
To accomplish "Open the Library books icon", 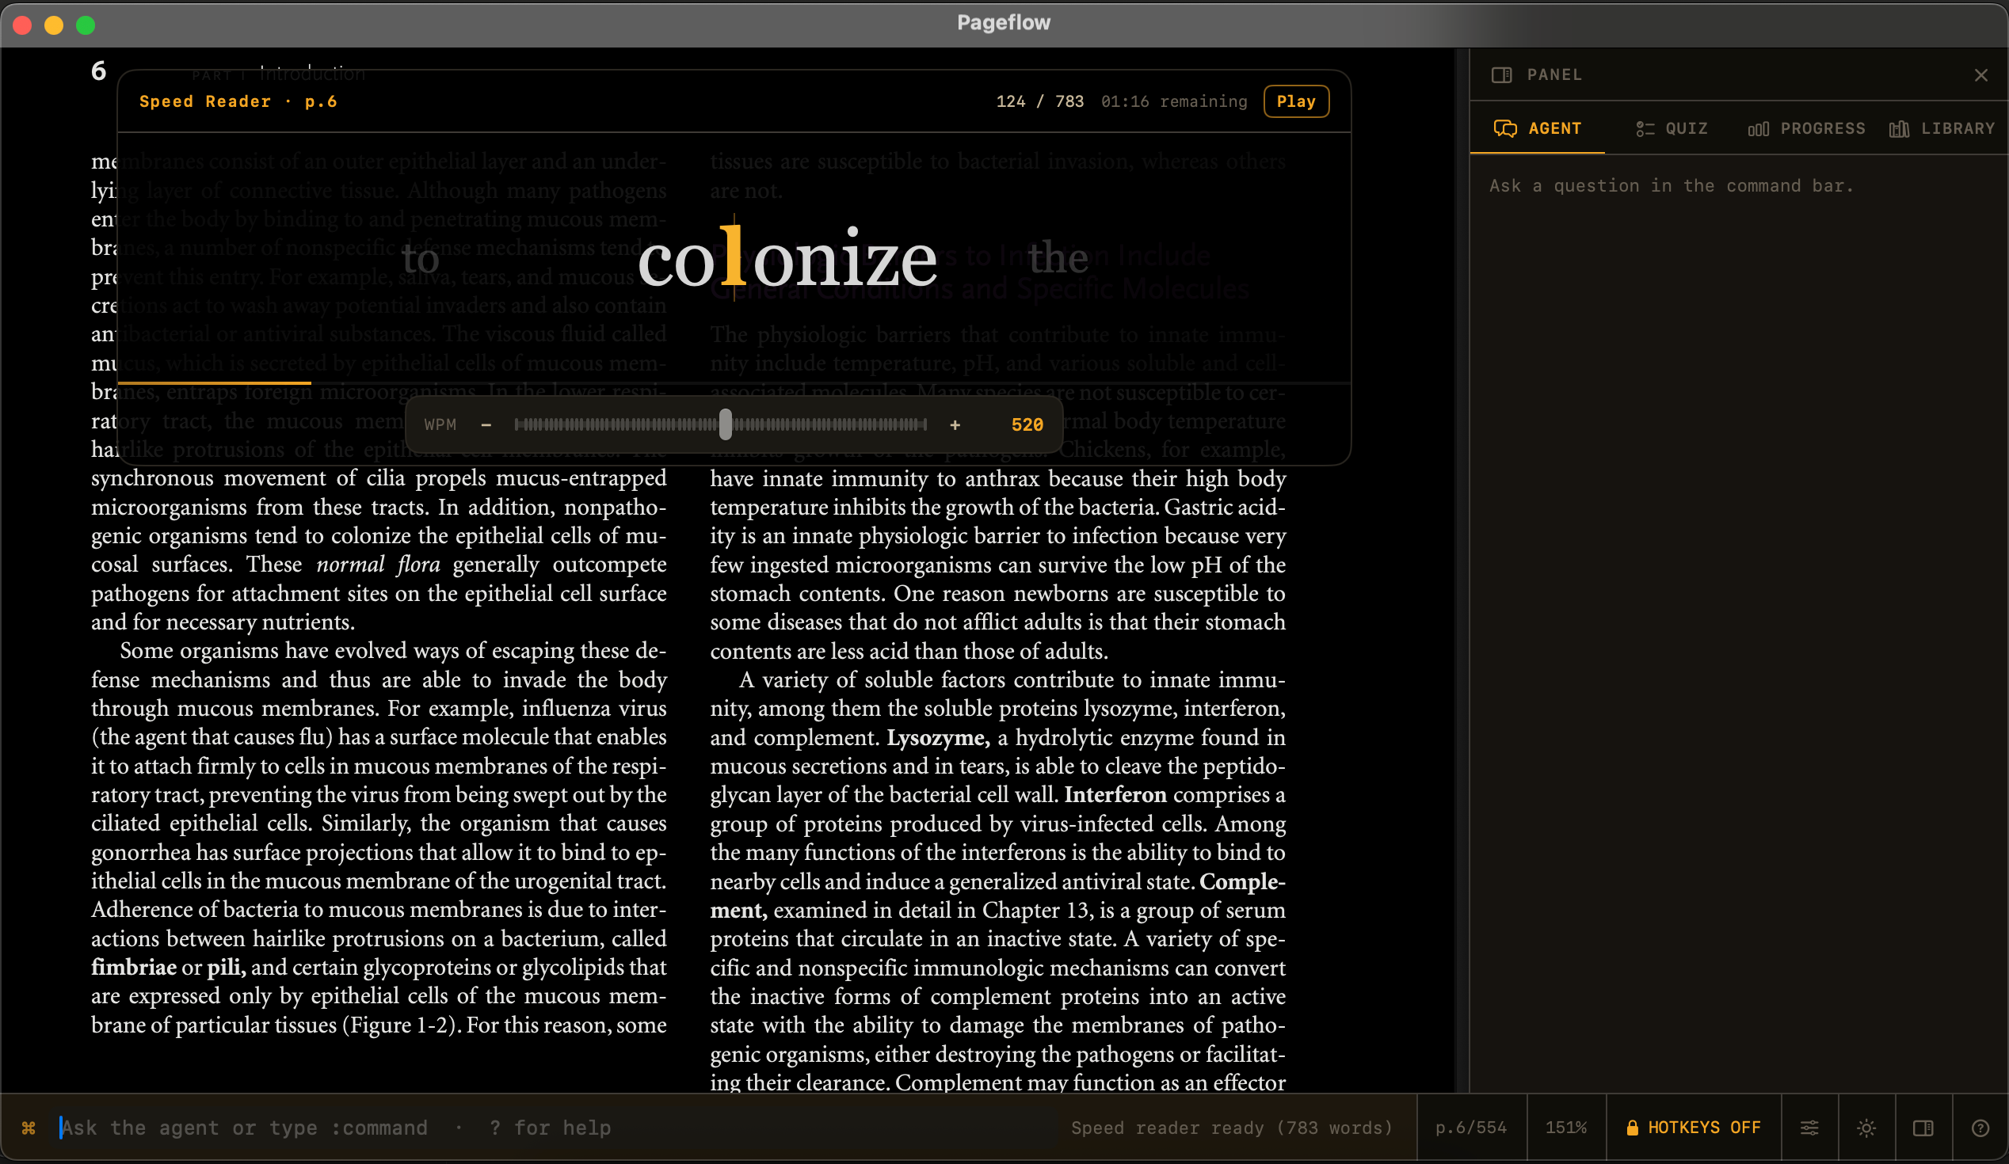I will [1900, 128].
